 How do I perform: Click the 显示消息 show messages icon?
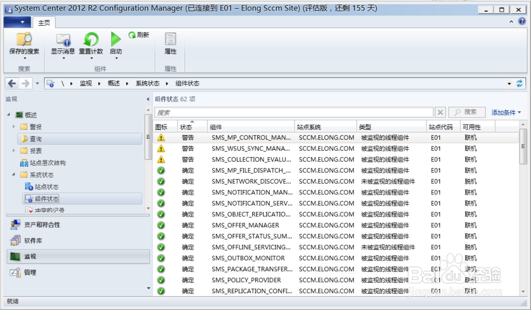(x=63, y=40)
